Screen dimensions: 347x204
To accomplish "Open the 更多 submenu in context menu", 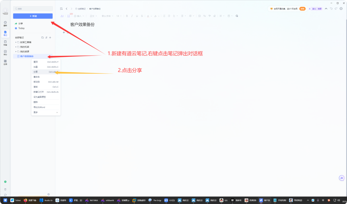I will [46, 113].
